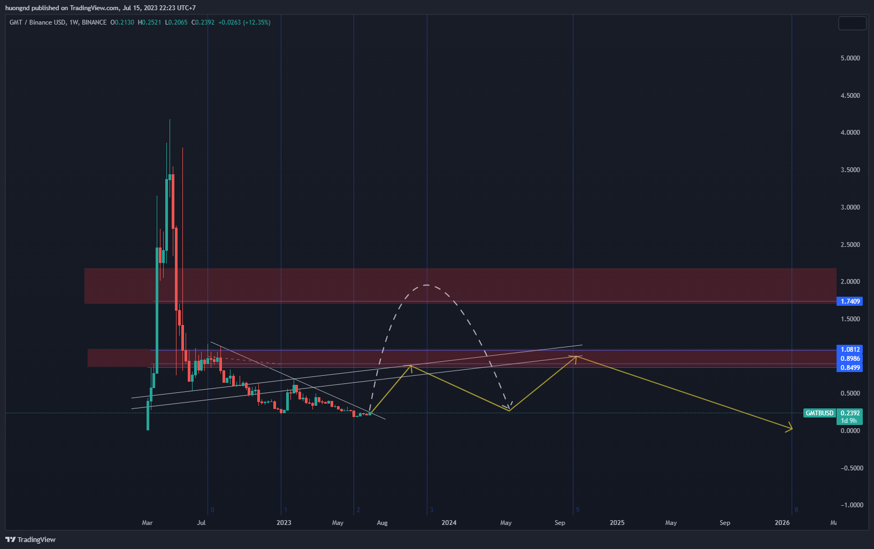Image resolution: width=874 pixels, height=549 pixels.
Task: Click the May label right after 2024
Action: [x=505, y=523]
